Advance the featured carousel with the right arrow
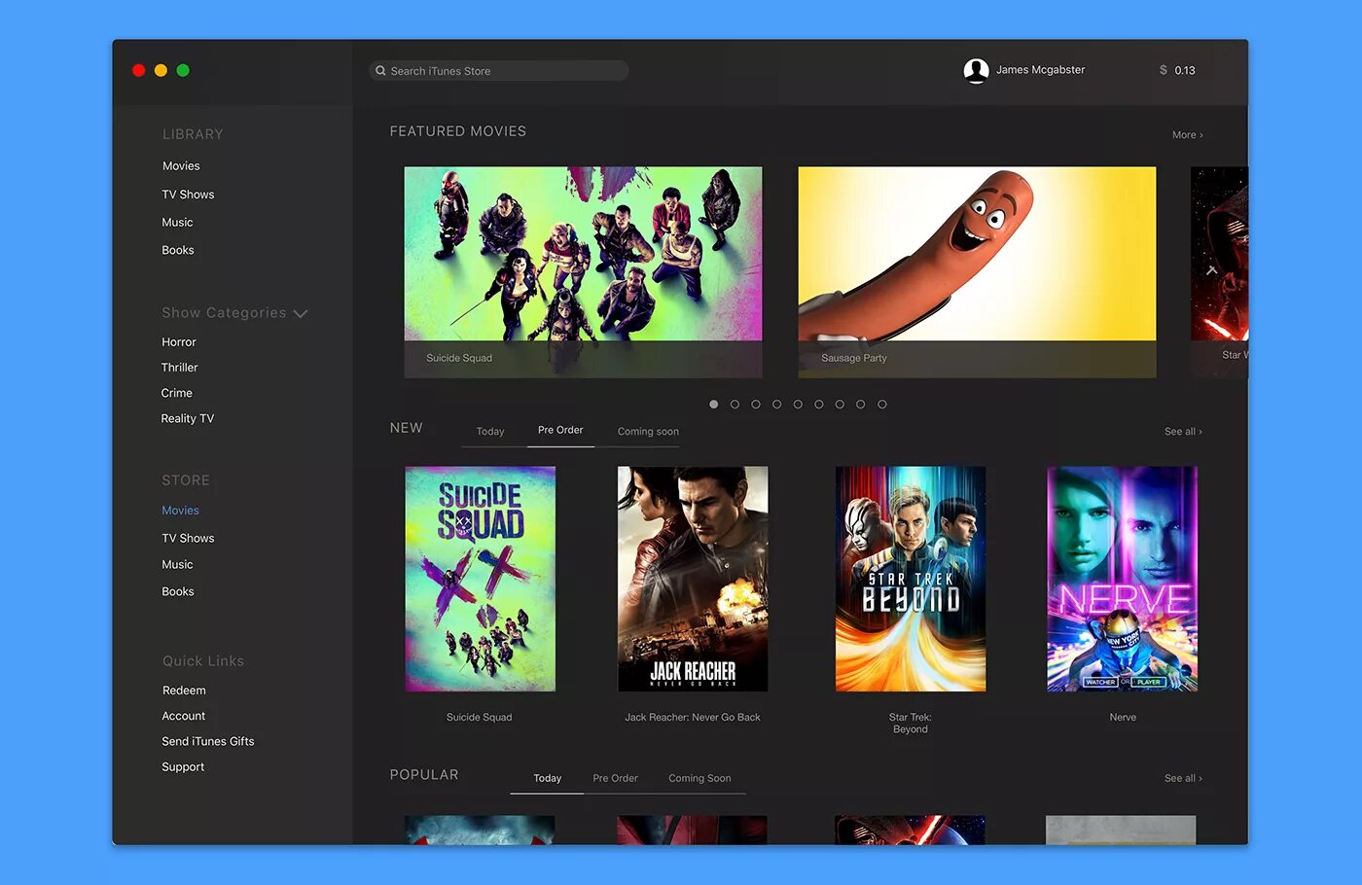1362x885 pixels. [x=1211, y=270]
